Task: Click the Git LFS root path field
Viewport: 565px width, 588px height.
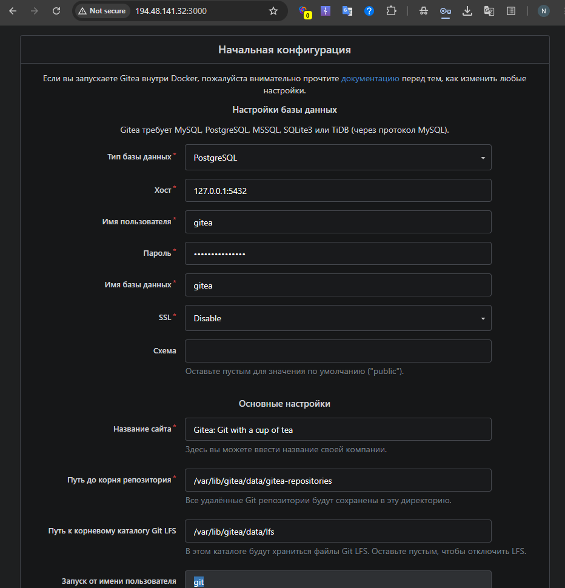Action: coord(338,532)
